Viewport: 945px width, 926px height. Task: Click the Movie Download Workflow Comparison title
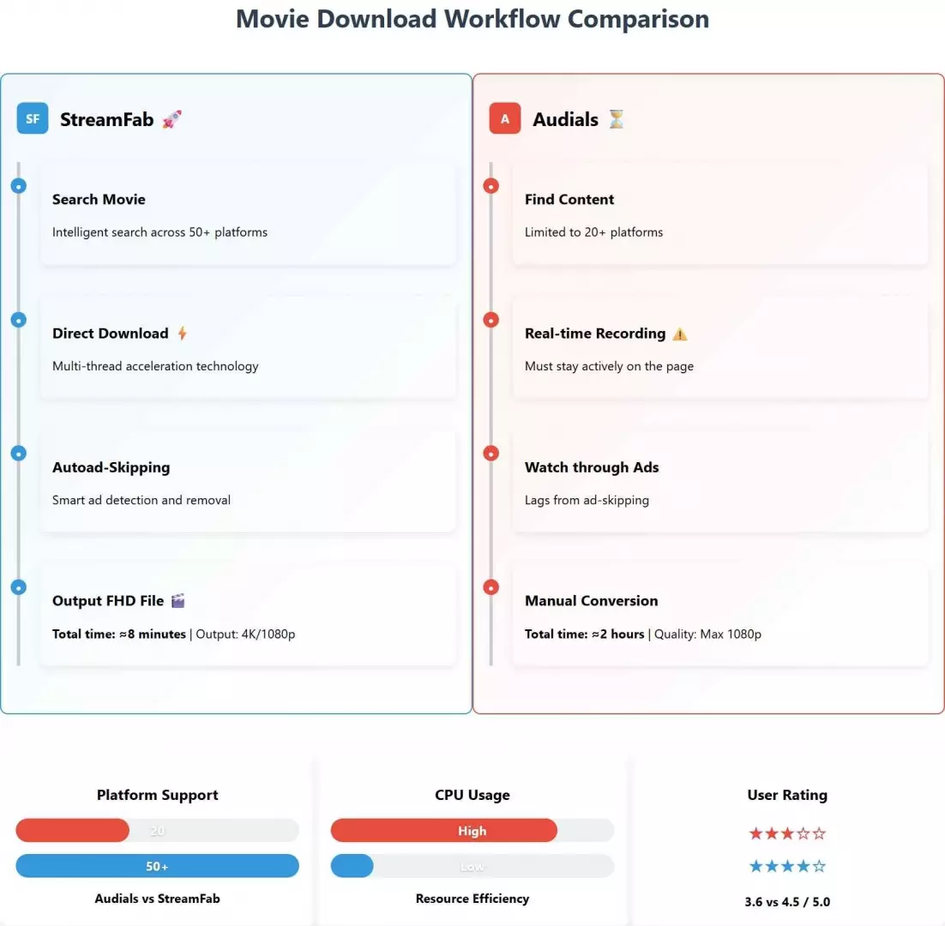pyautogui.click(x=472, y=19)
